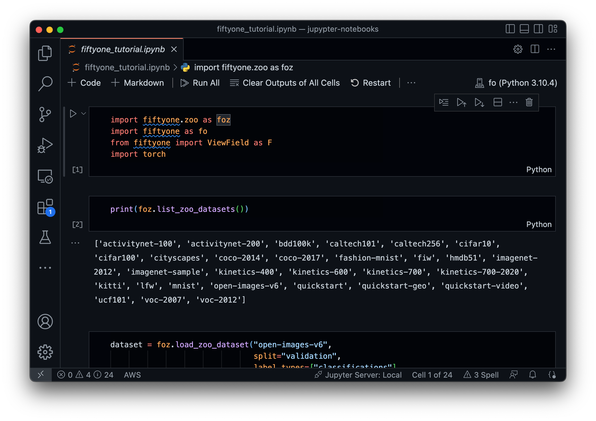This screenshot has width=596, height=421.
Task: Show errors count in status bar
Action: click(x=65, y=375)
